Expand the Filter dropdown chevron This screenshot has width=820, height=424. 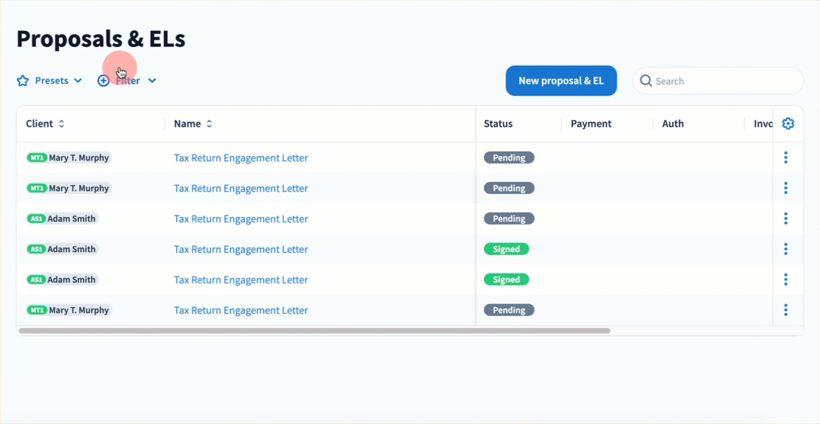[x=152, y=81]
